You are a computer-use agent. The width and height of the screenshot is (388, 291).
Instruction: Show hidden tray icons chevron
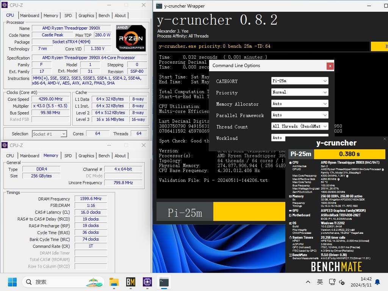tap(308, 282)
